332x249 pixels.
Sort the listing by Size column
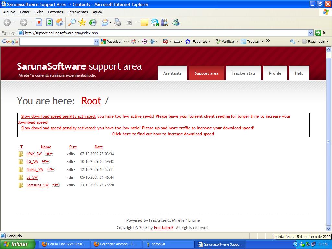[x=73, y=147]
